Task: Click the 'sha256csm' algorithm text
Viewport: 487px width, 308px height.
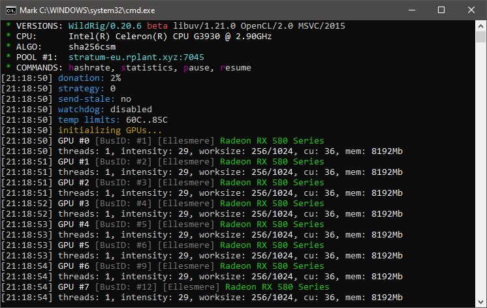Action: [92, 47]
